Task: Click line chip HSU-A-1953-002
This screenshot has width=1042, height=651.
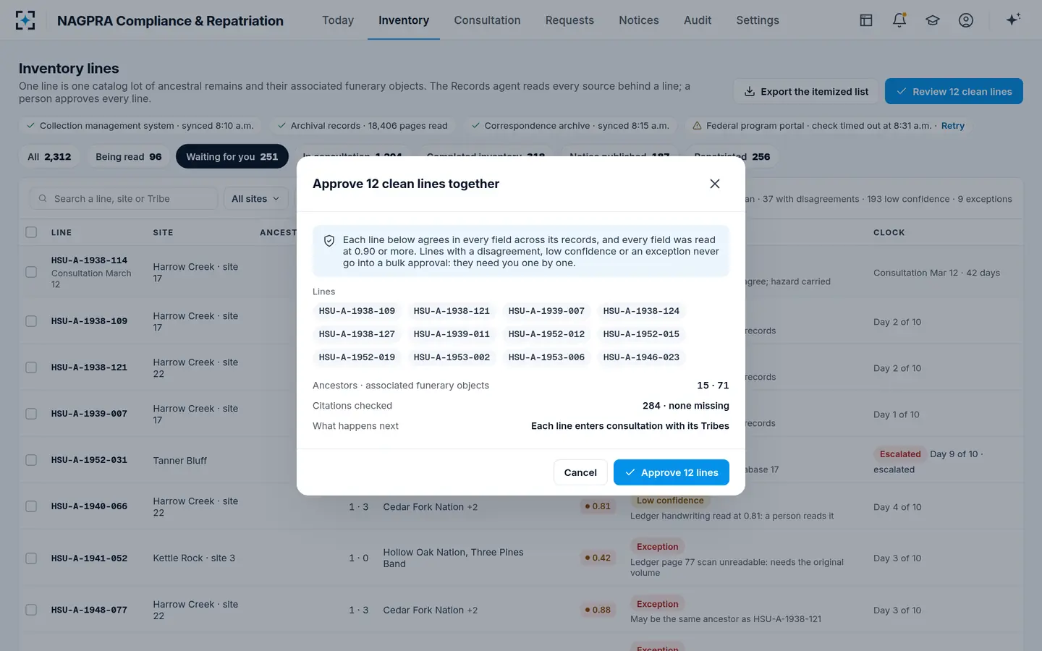Action: 452,357
